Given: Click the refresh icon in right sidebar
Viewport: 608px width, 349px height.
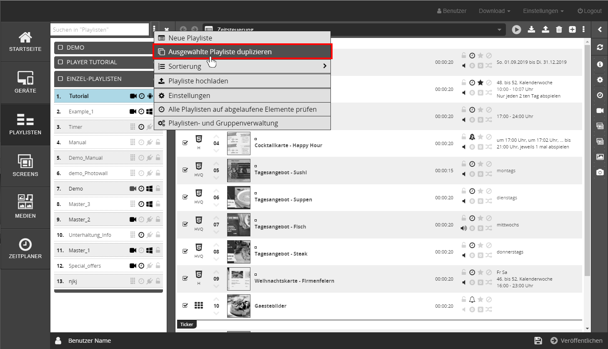Looking at the screenshot, I should (x=600, y=47).
